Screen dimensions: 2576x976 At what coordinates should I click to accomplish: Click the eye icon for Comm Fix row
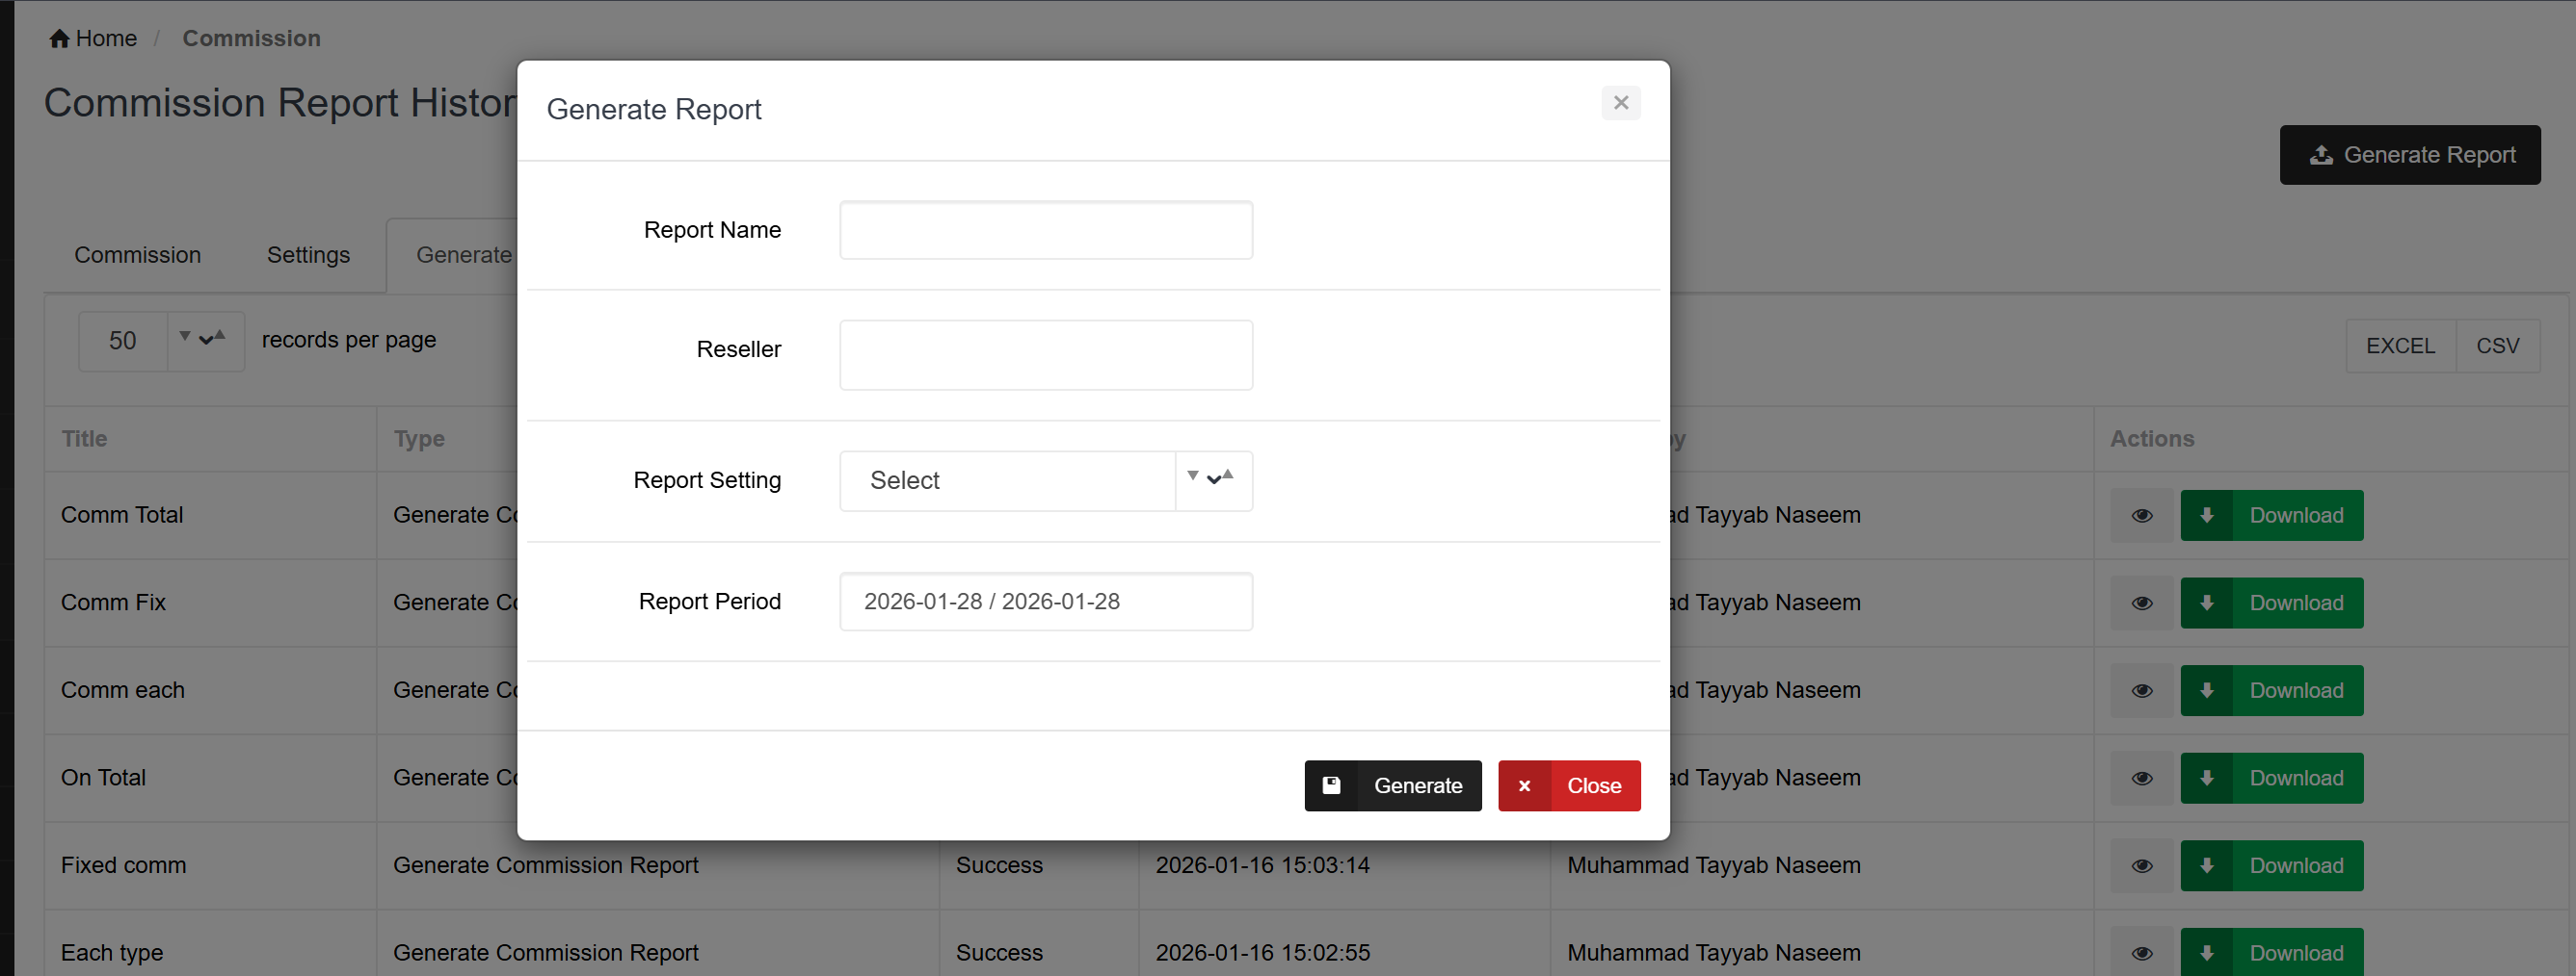[2141, 604]
